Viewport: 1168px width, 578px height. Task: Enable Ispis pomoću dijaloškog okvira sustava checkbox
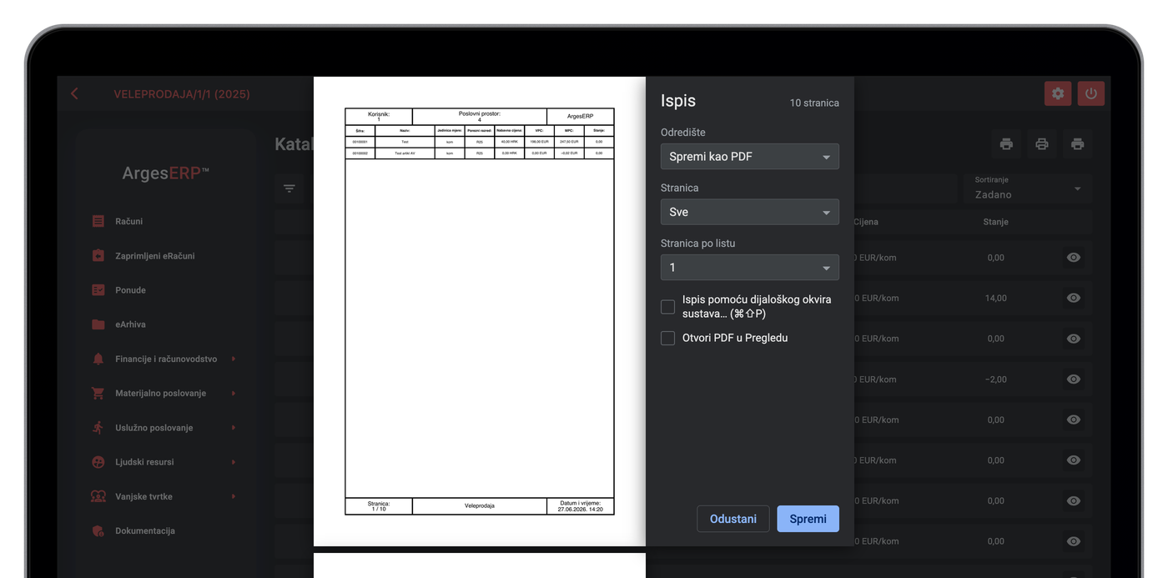(667, 307)
